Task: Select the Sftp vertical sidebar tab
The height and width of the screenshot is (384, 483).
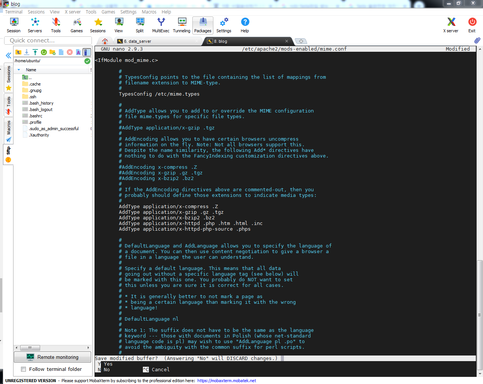Action: [x=9, y=154]
